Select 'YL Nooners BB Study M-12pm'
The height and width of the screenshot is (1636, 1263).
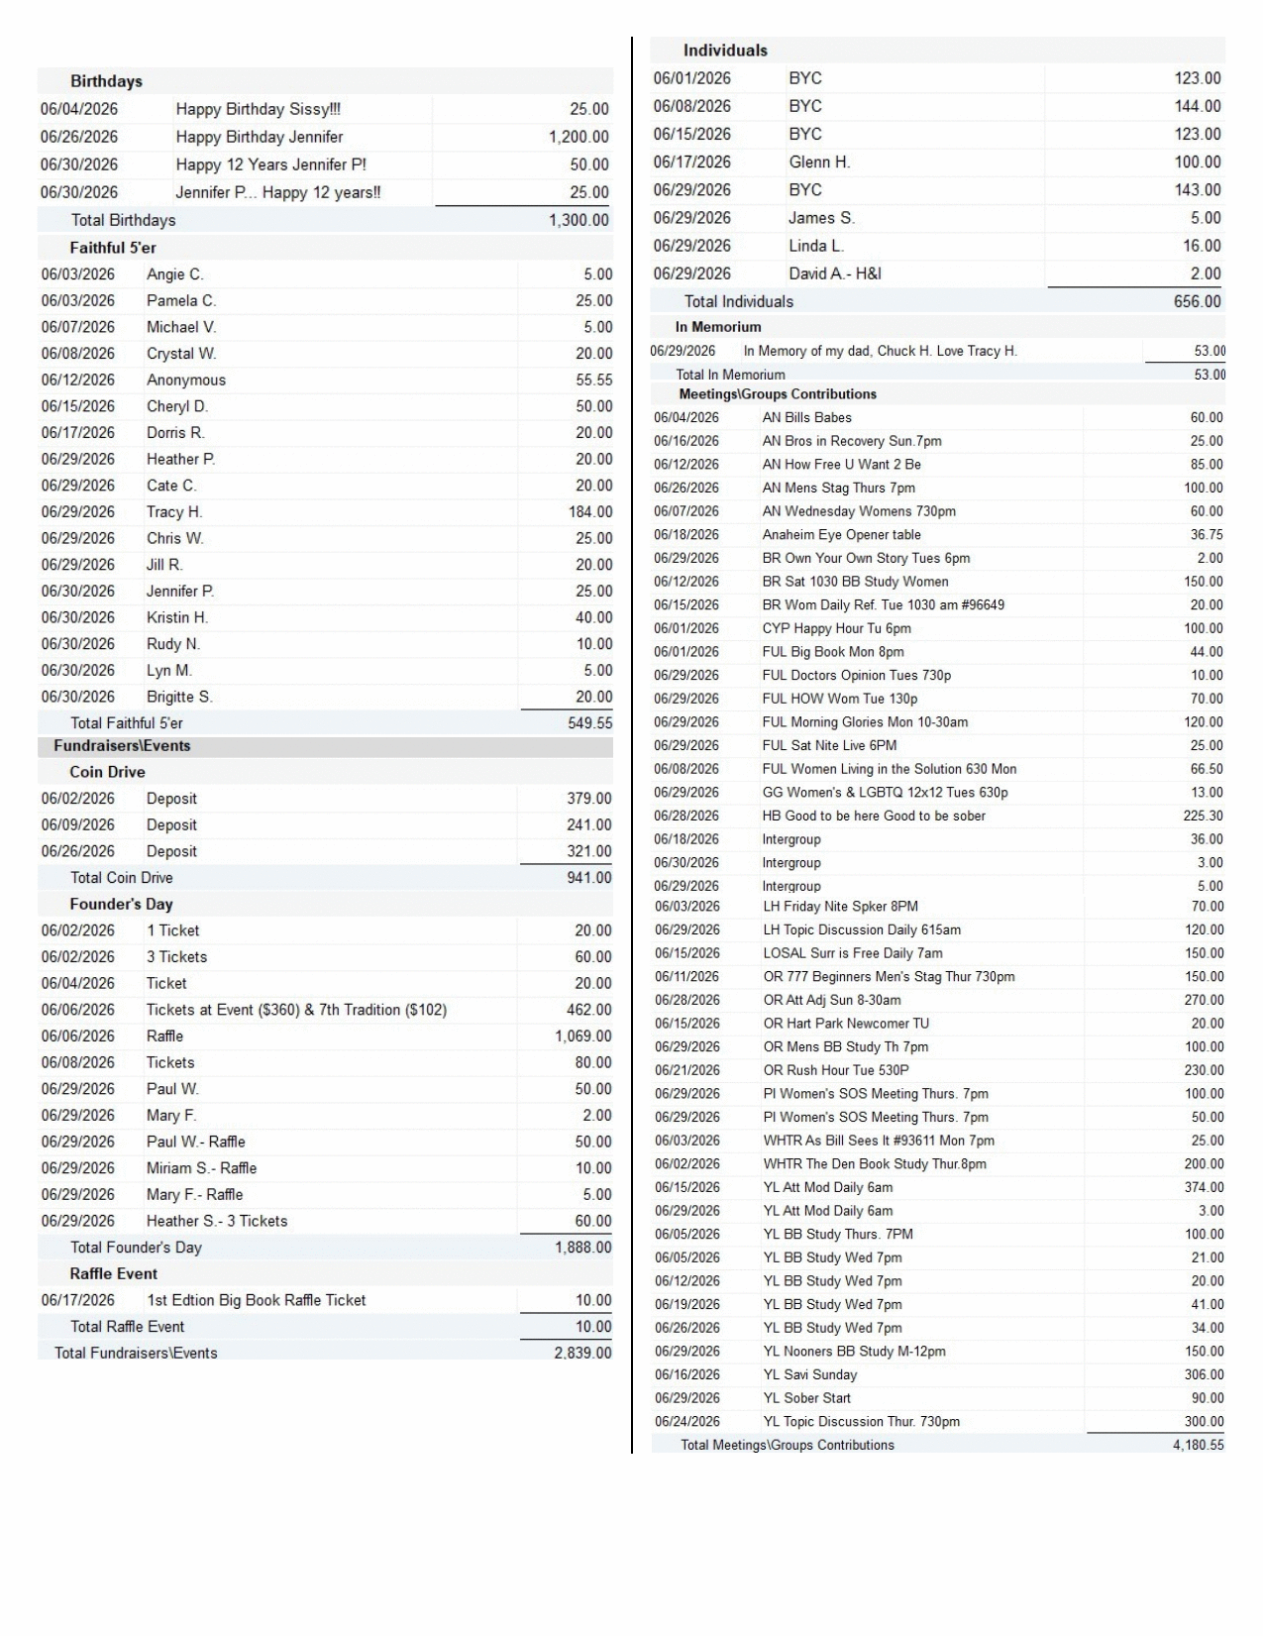point(855,1352)
